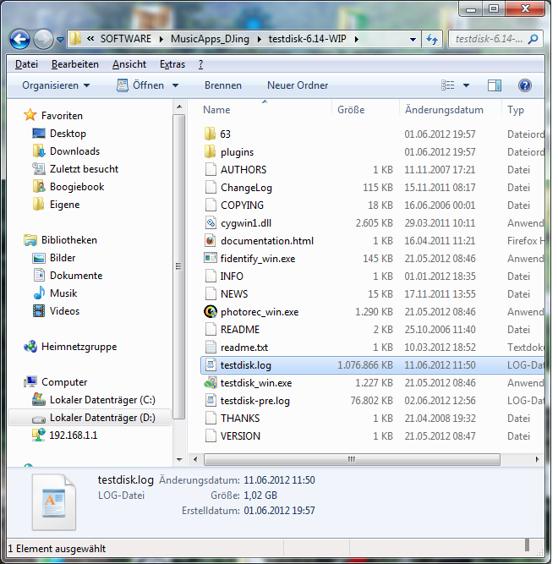The height and width of the screenshot is (564, 558).
Task: Select the COPYING file
Action: (242, 205)
